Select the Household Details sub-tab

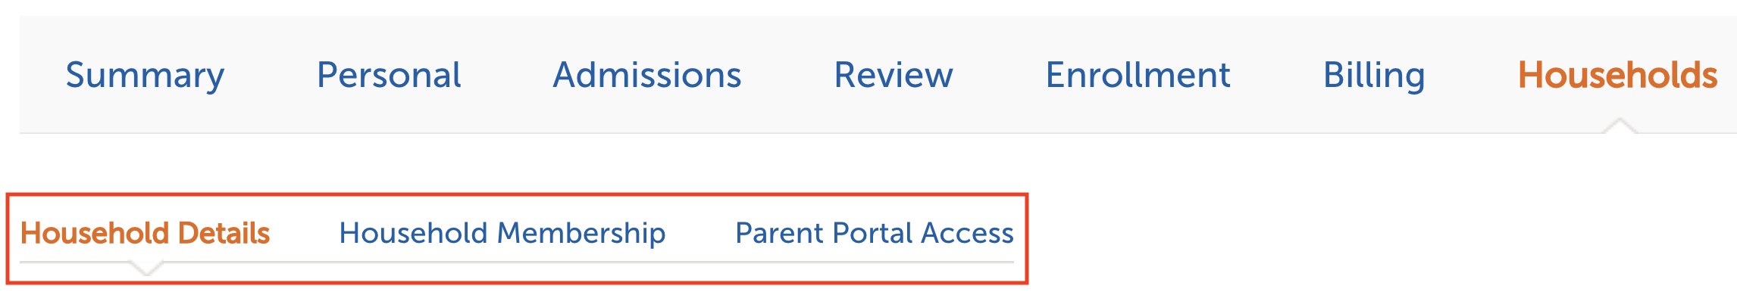coord(146,233)
